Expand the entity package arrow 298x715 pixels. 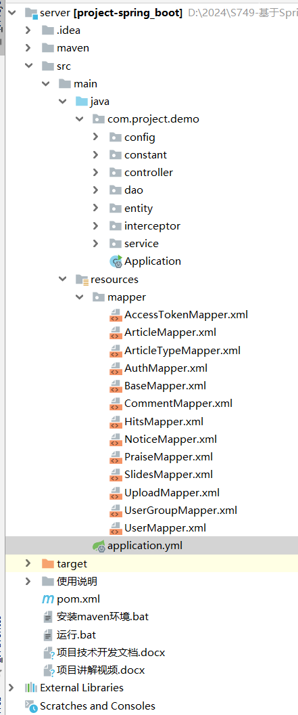click(x=95, y=208)
